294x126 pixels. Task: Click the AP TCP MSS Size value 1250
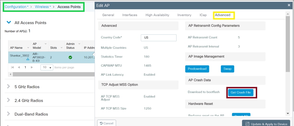(147, 108)
